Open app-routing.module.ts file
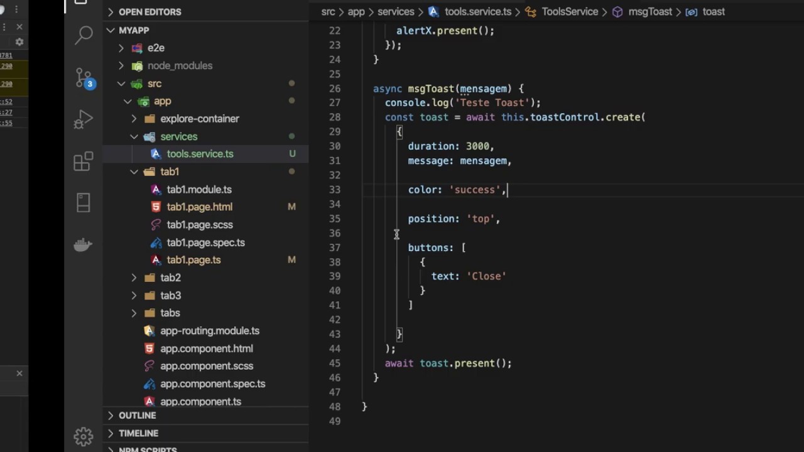This screenshot has width=804, height=452. 210,330
